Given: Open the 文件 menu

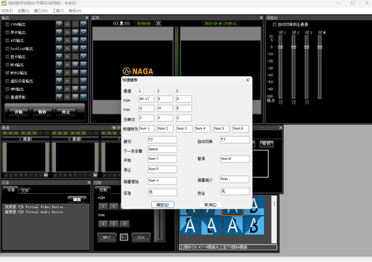Looking at the screenshot, I should point(7,11).
